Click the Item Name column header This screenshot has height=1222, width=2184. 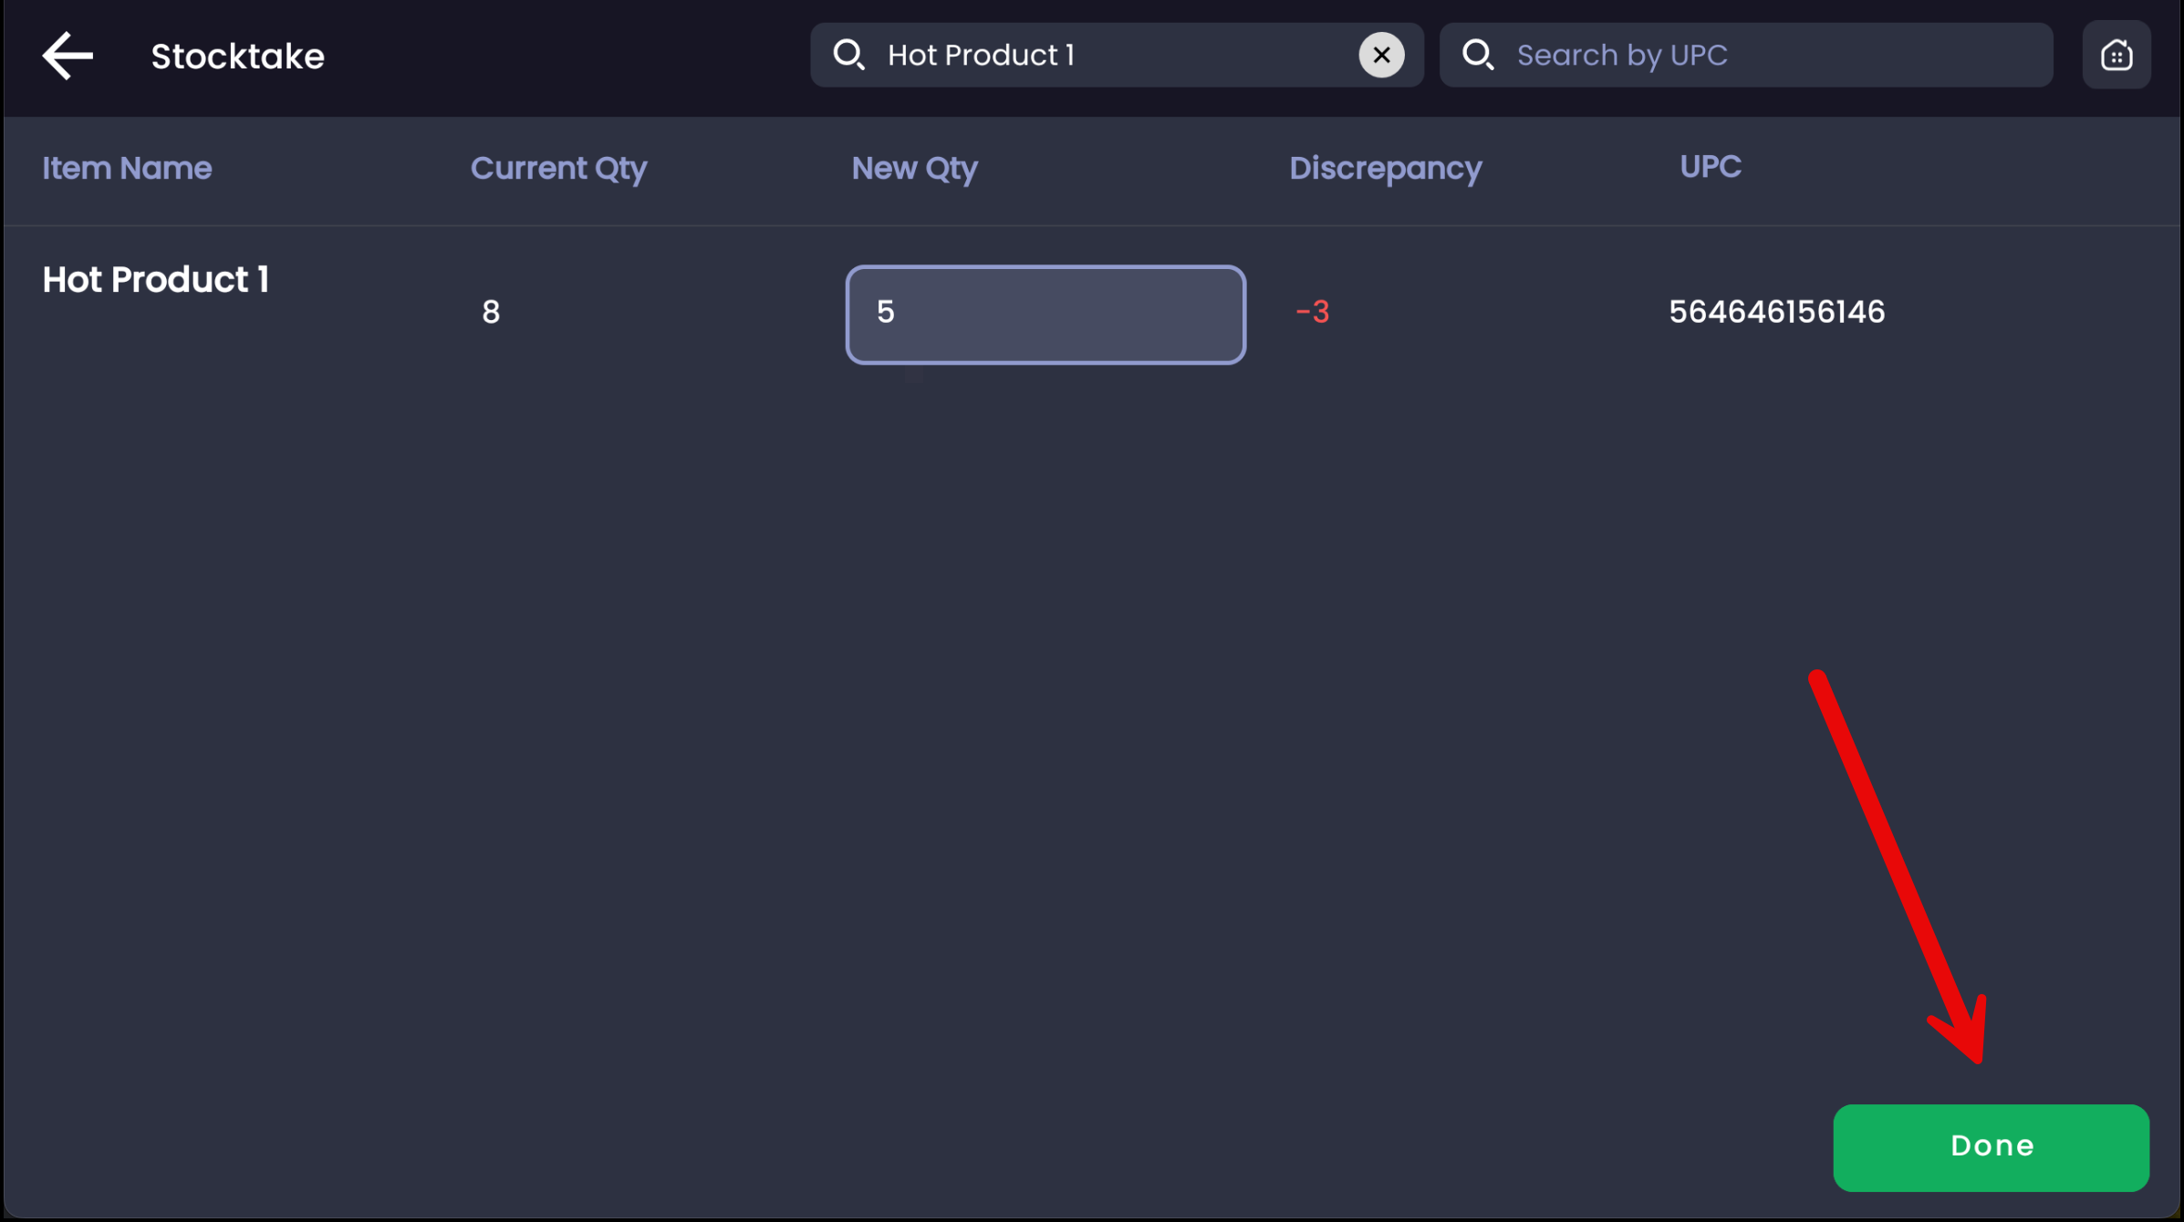[127, 169]
